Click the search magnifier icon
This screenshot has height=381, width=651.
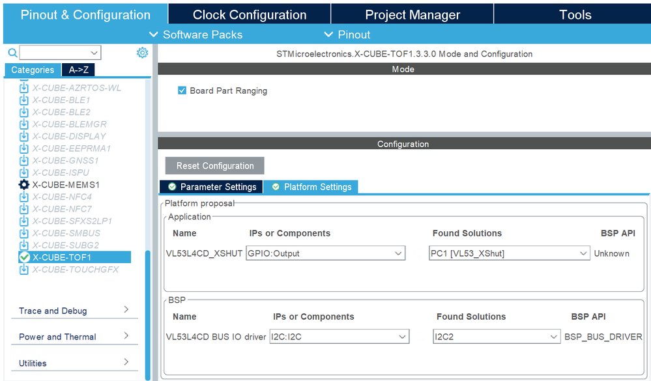(12, 53)
